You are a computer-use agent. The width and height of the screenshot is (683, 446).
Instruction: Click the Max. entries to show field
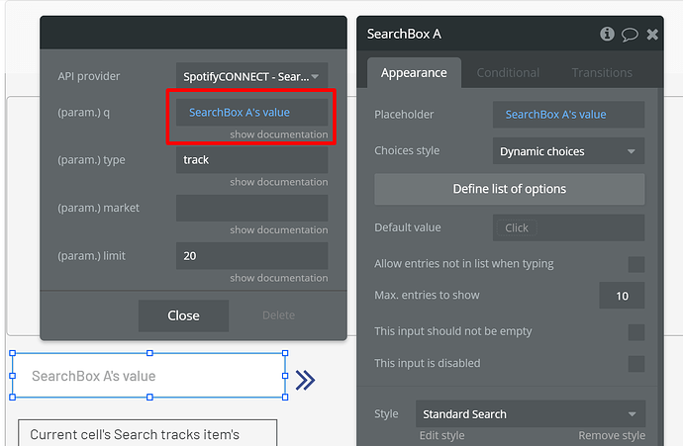click(622, 296)
